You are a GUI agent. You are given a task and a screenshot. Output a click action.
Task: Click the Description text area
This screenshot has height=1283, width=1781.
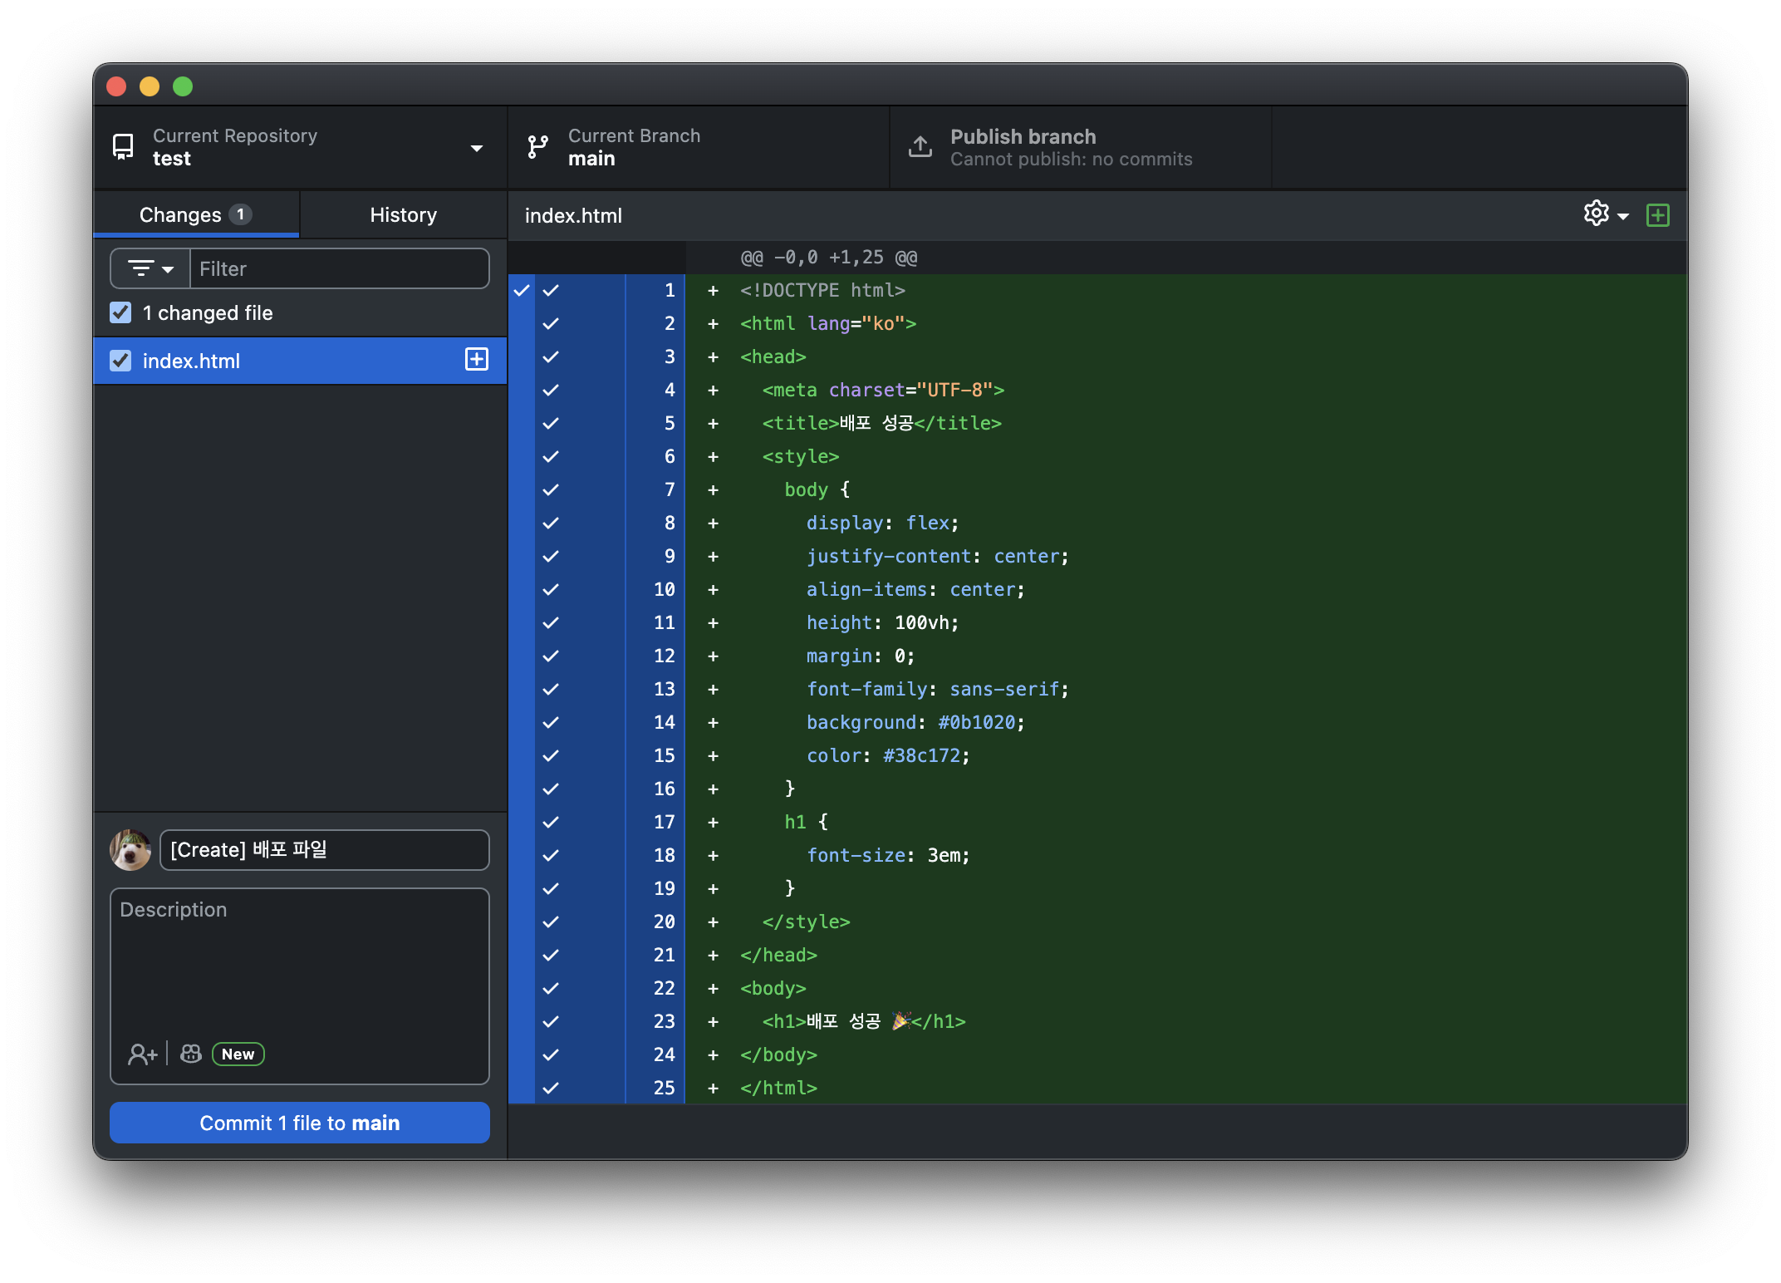click(299, 964)
